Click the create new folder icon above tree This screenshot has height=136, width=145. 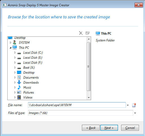[87, 33]
